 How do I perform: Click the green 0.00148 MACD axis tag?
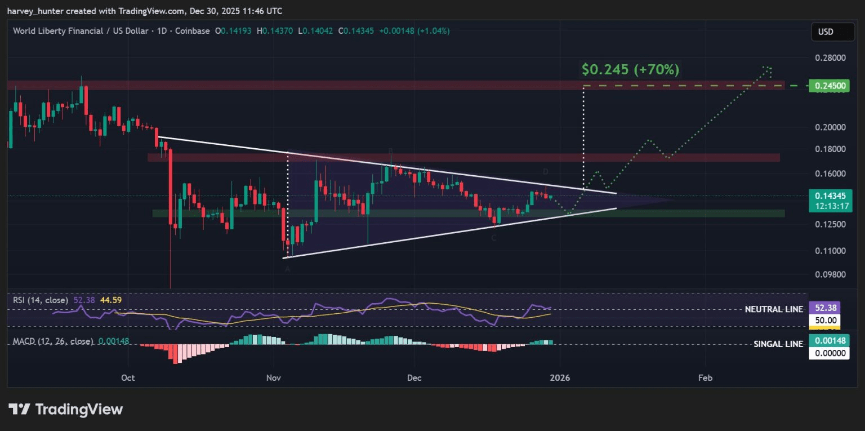pos(829,341)
